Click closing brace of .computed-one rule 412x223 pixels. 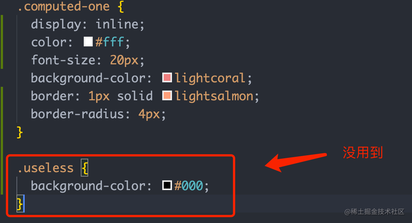[x=19, y=132]
